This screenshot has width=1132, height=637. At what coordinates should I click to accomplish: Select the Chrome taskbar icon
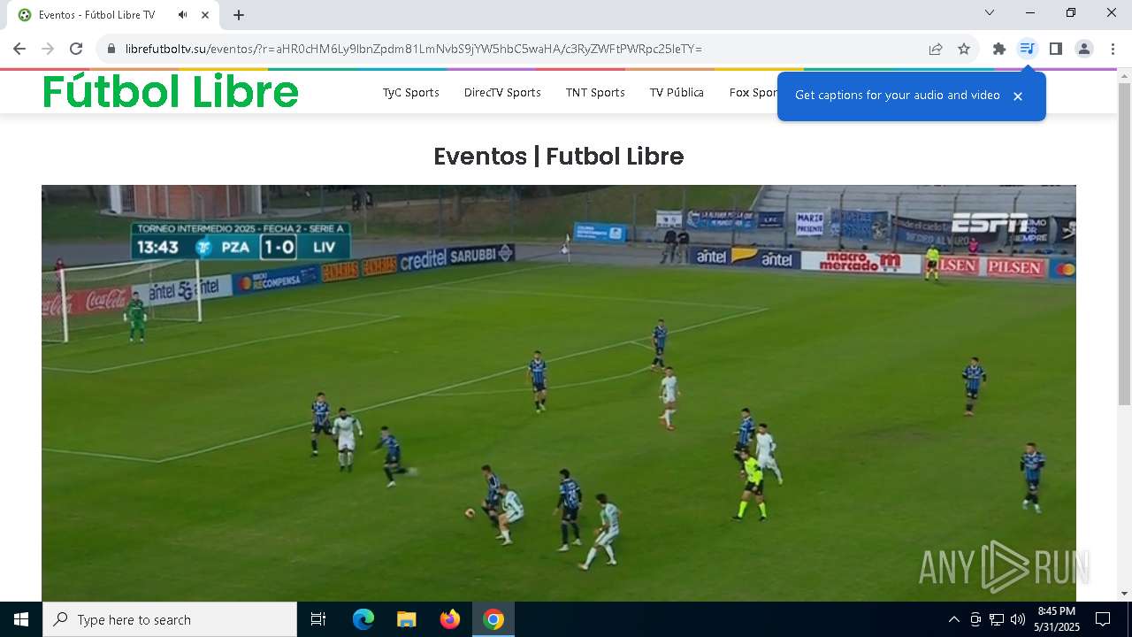[493, 619]
